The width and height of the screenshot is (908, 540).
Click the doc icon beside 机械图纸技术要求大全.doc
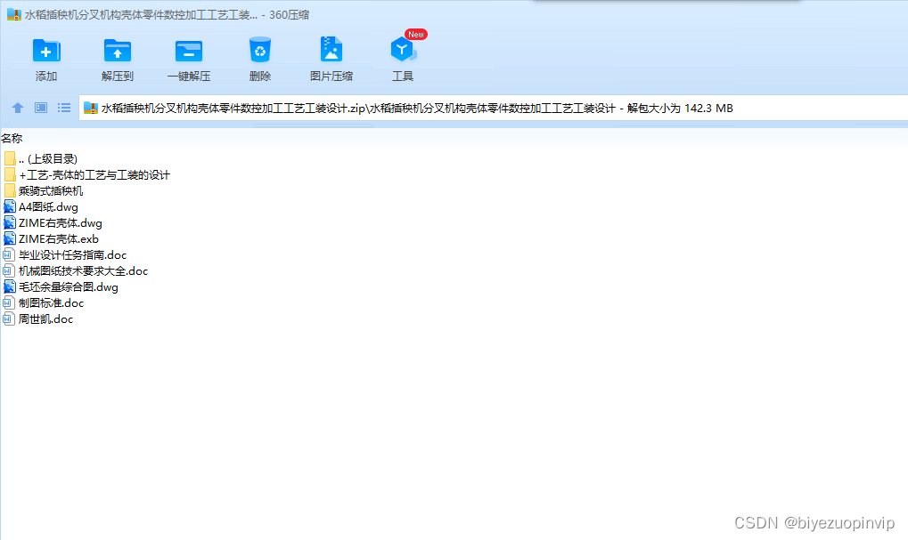click(9, 271)
